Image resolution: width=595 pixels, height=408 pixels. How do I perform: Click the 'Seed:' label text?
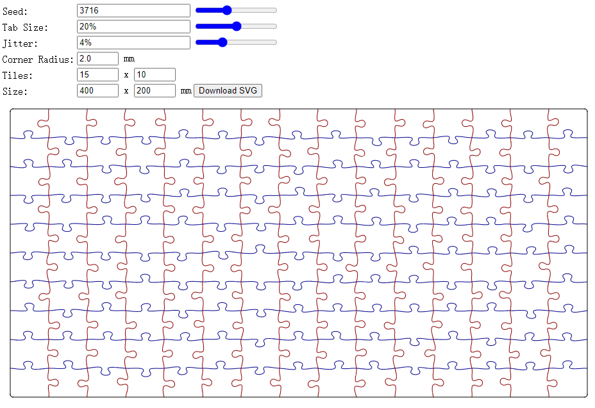(x=15, y=12)
